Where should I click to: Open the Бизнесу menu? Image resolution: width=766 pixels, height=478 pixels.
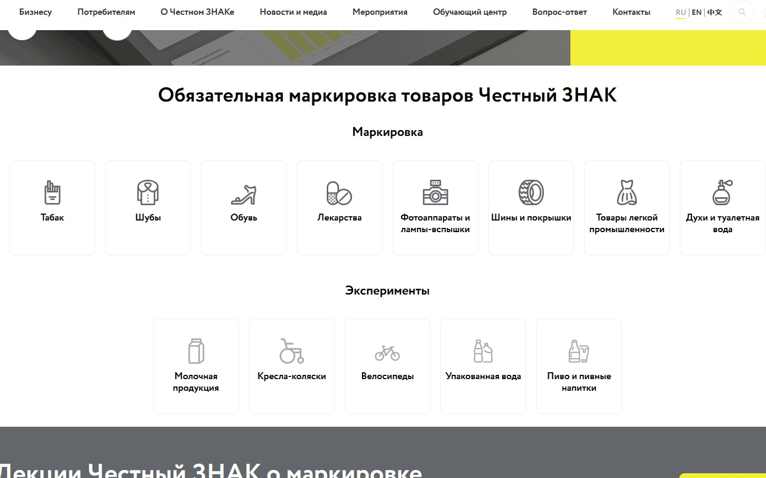(x=35, y=12)
